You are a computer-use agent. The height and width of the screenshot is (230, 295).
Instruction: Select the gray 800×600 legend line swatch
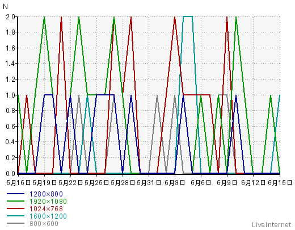(15, 223)
